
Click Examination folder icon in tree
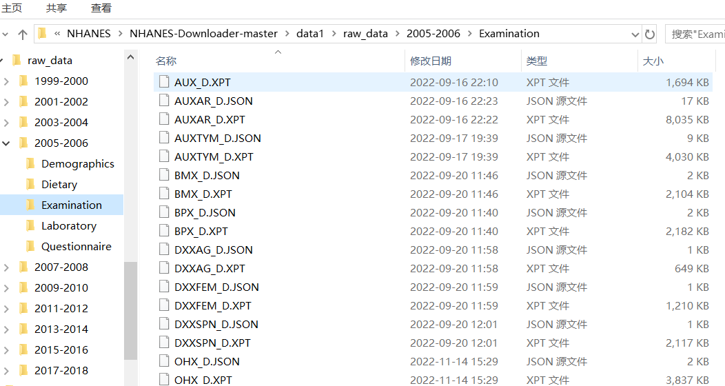[30, 205]
